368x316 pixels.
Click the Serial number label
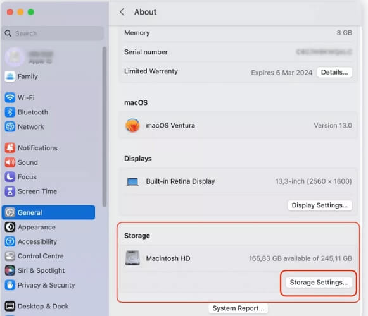(146, 52)
